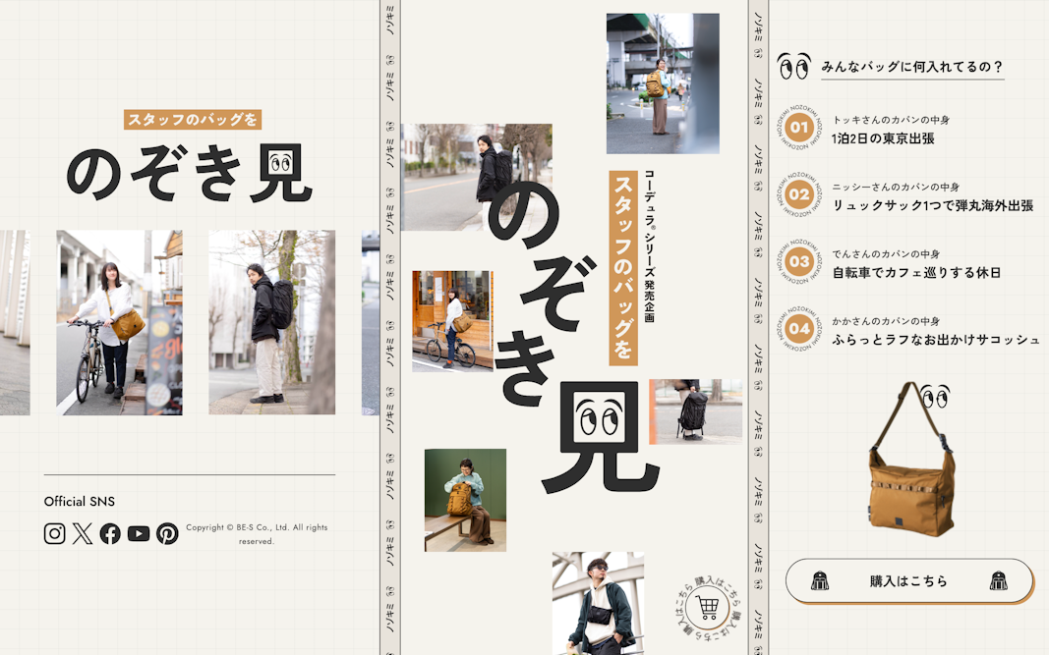Screen dimensions: 1049x655
Task: Click the orange 03 number badge
Action: pyautogui.click(x=798, y=261)
